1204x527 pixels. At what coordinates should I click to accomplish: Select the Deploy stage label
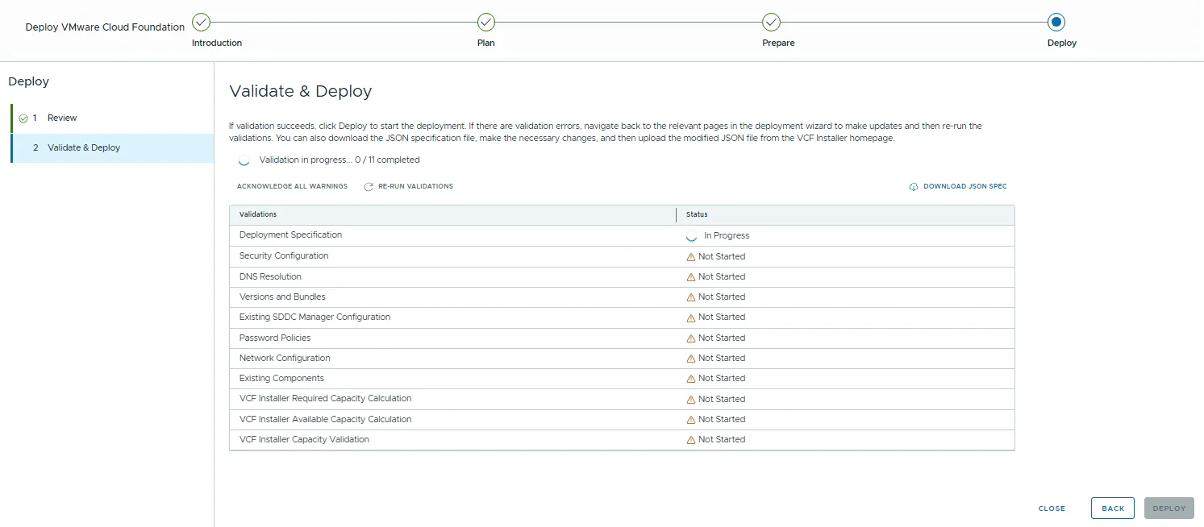pyautogui.click(x=1062, y=43)
